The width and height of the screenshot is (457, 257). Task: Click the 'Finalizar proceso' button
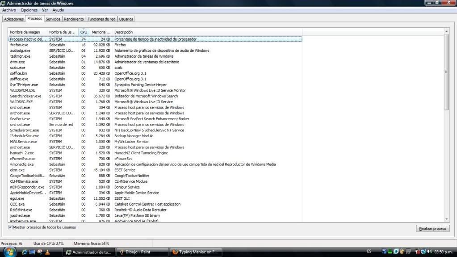coord(432,228)
